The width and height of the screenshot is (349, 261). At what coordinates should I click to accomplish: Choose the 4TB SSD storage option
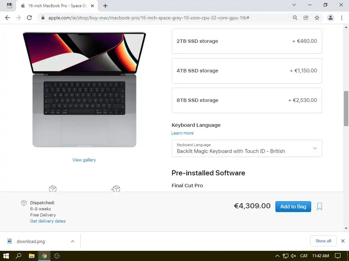tap(247, 71)
